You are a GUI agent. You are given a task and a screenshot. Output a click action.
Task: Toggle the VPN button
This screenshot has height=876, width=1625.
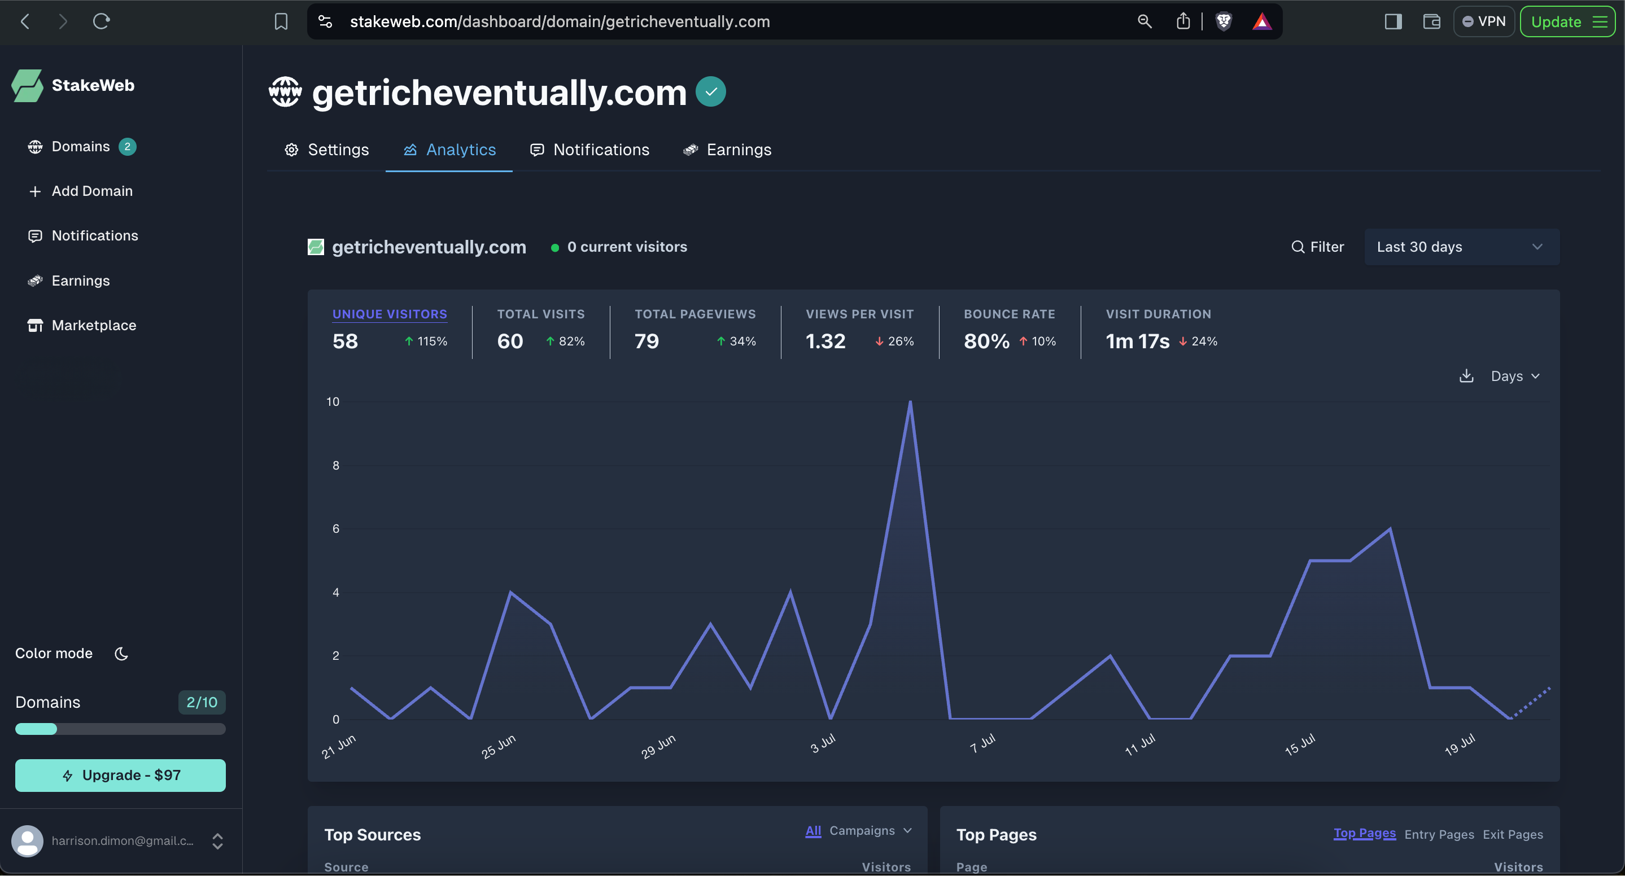pos(1484,21)
